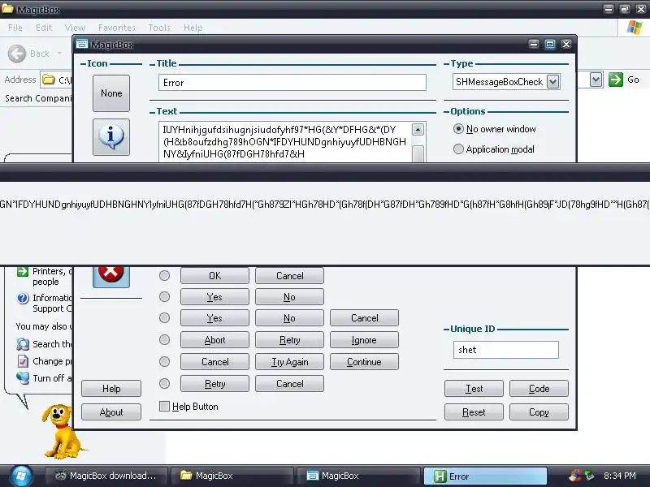
Task: Open the Explorer address bar dropdown
Action: (x=596, y=80)
